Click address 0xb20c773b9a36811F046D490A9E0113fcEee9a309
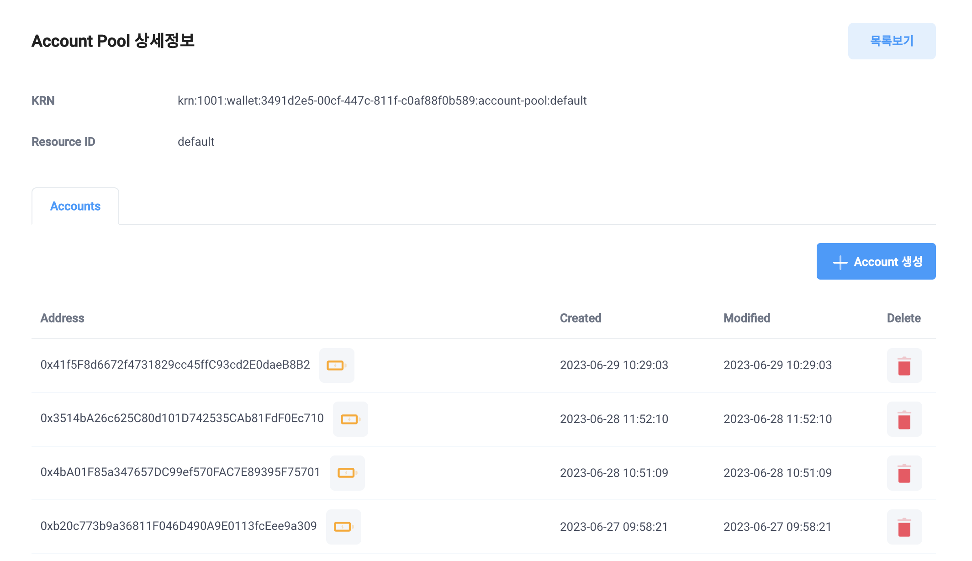 point(179,526)
